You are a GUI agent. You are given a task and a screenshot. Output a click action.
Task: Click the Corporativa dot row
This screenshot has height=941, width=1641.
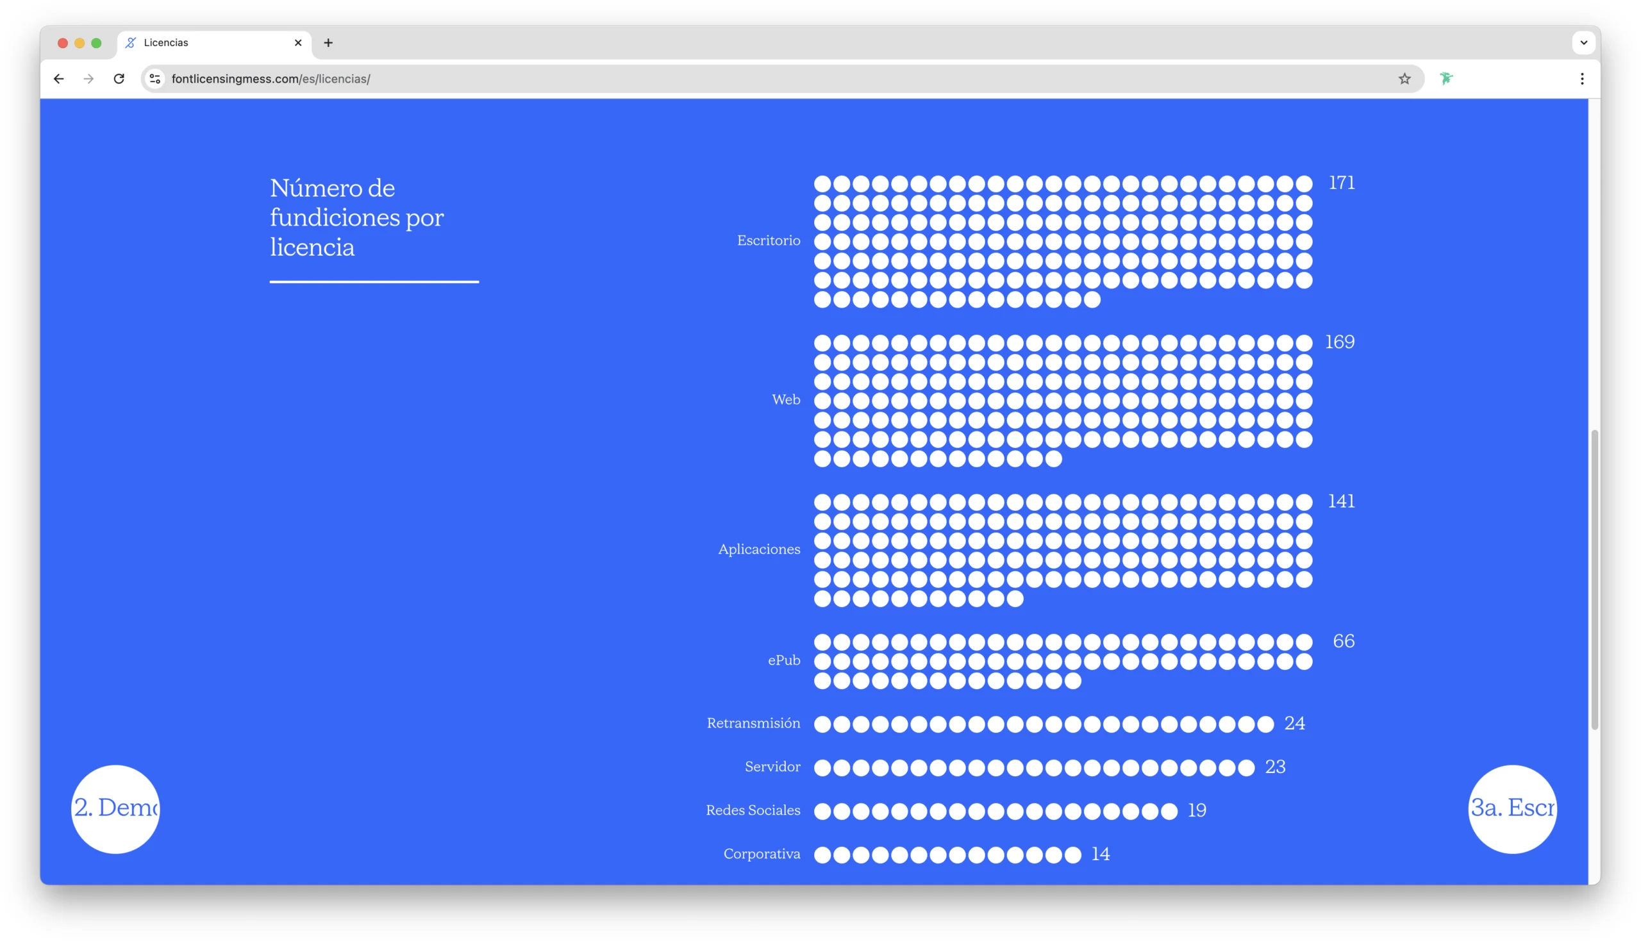[947, 854]
